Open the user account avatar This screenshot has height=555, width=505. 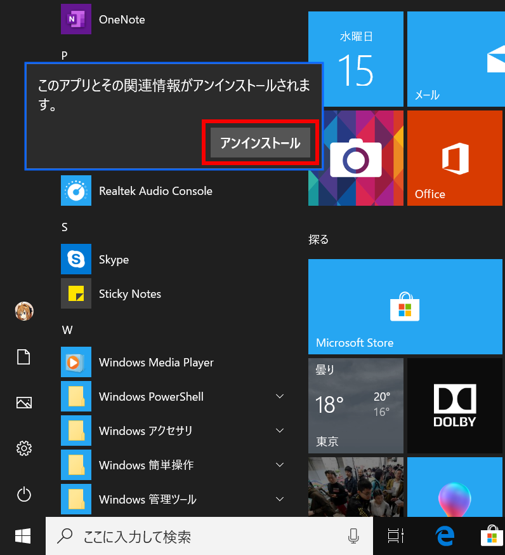[24, 311]
